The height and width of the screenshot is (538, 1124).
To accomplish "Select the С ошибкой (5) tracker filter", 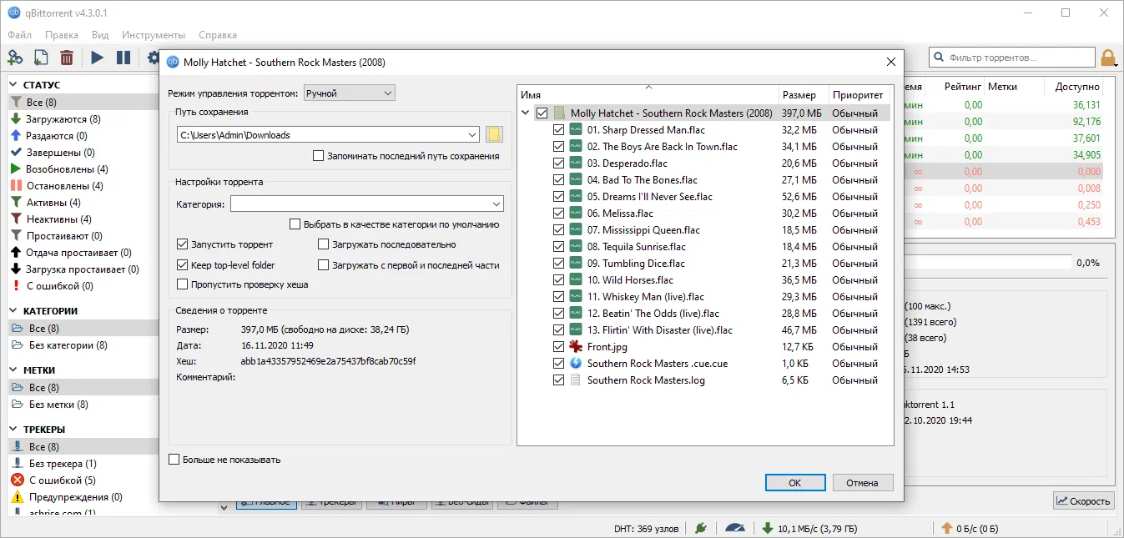I will tap(62, 480).
